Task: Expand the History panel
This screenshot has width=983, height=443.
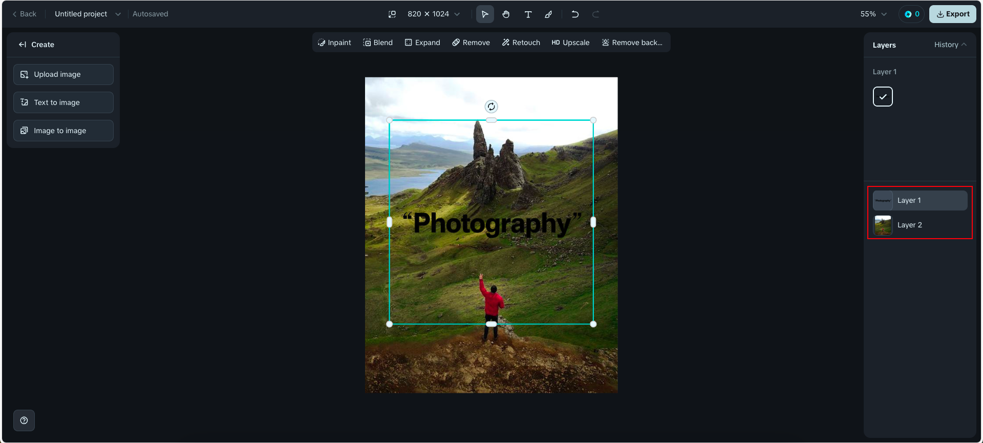Action: pos(950,45)
